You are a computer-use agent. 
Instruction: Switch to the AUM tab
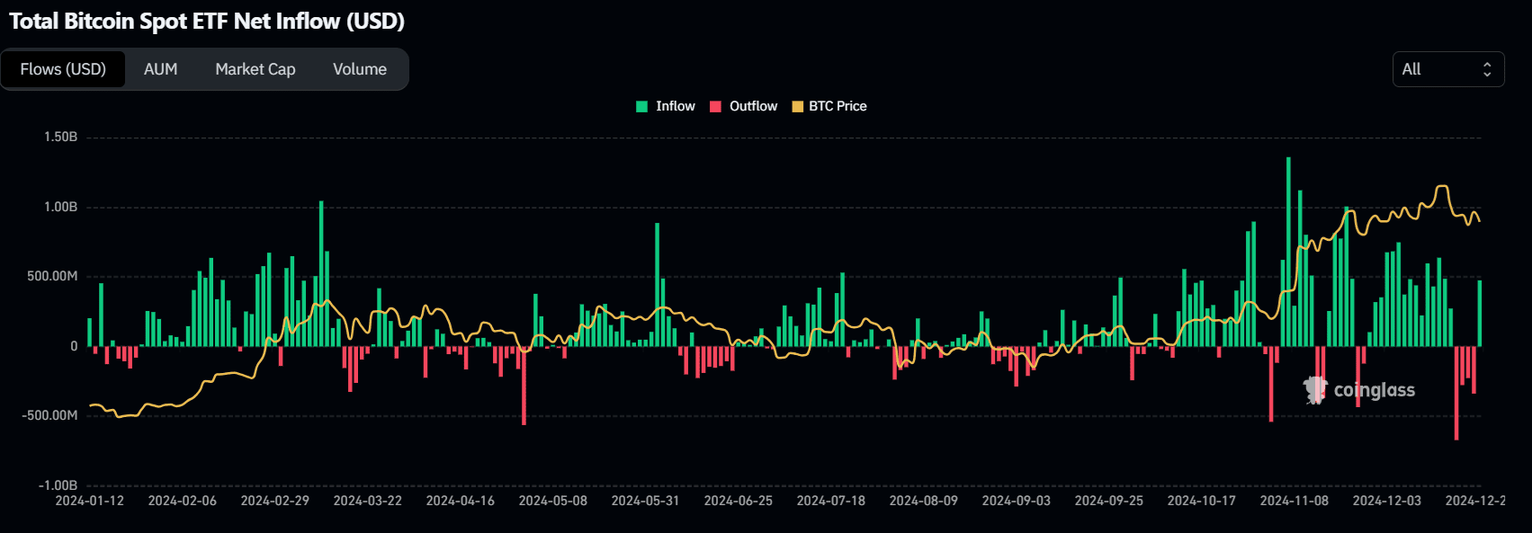[x=161, y=69]
